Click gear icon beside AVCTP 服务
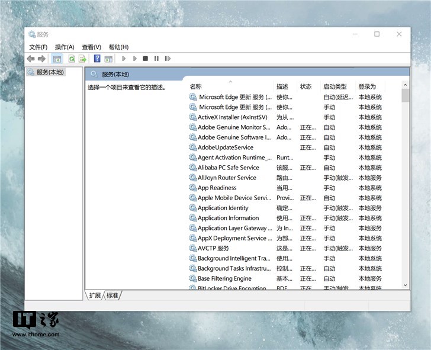431x350 pixels. tap(192, 248)
